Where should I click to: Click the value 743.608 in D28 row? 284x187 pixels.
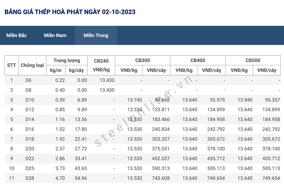pyautogui.click(x=161, y=178)
